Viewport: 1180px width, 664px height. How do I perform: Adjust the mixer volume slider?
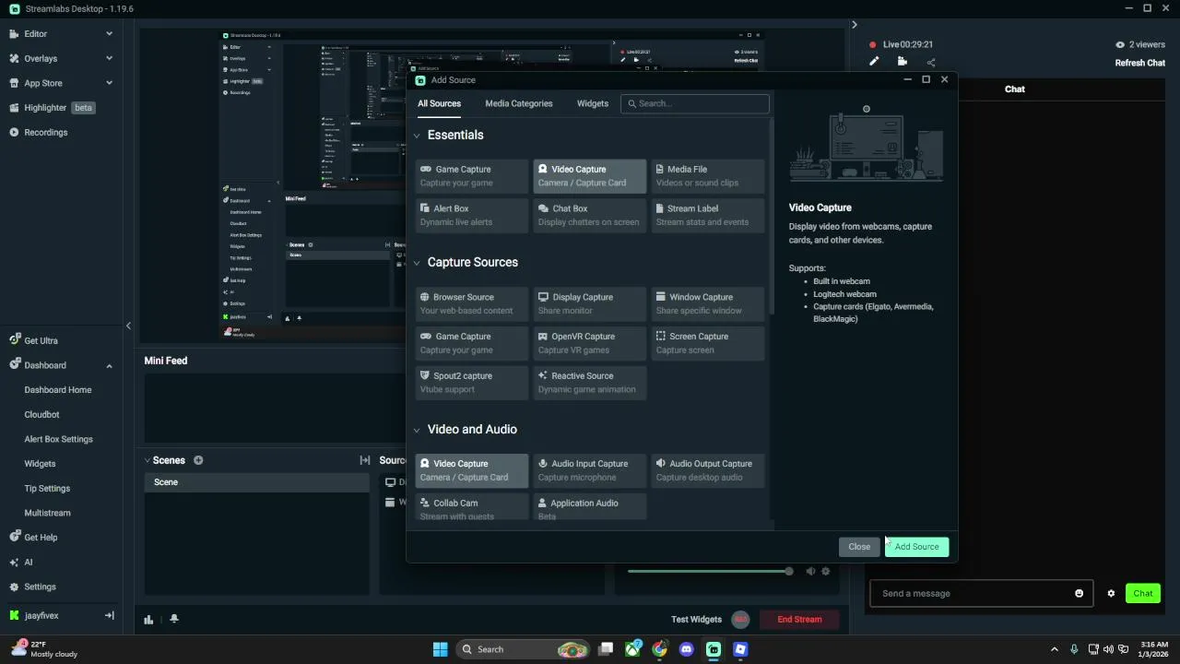[709, 572]
